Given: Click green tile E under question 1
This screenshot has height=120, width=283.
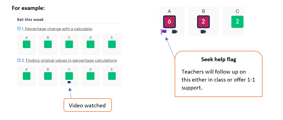Looking at the screenshot, I should point(112,44).
